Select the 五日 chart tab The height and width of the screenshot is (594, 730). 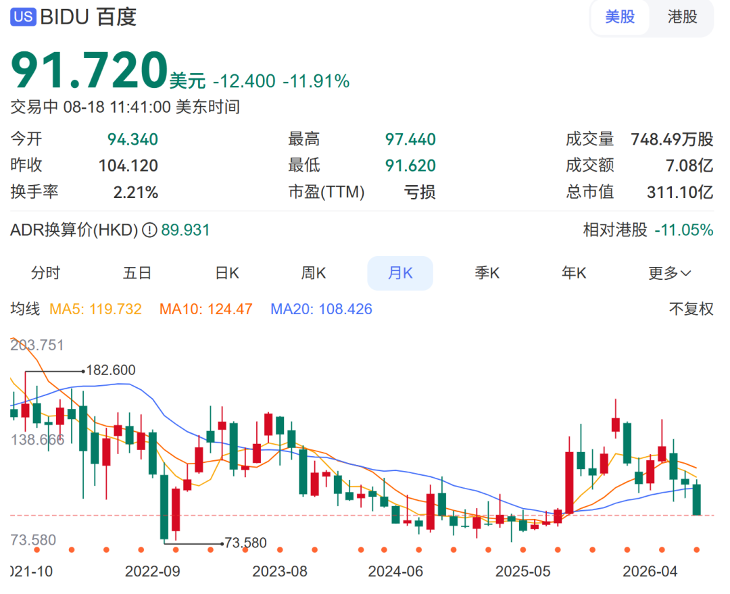click(x=137, y=273)
